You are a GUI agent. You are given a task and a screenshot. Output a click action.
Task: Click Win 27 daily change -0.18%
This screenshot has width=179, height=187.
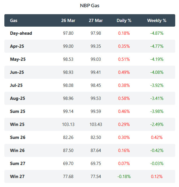point(124,177)
